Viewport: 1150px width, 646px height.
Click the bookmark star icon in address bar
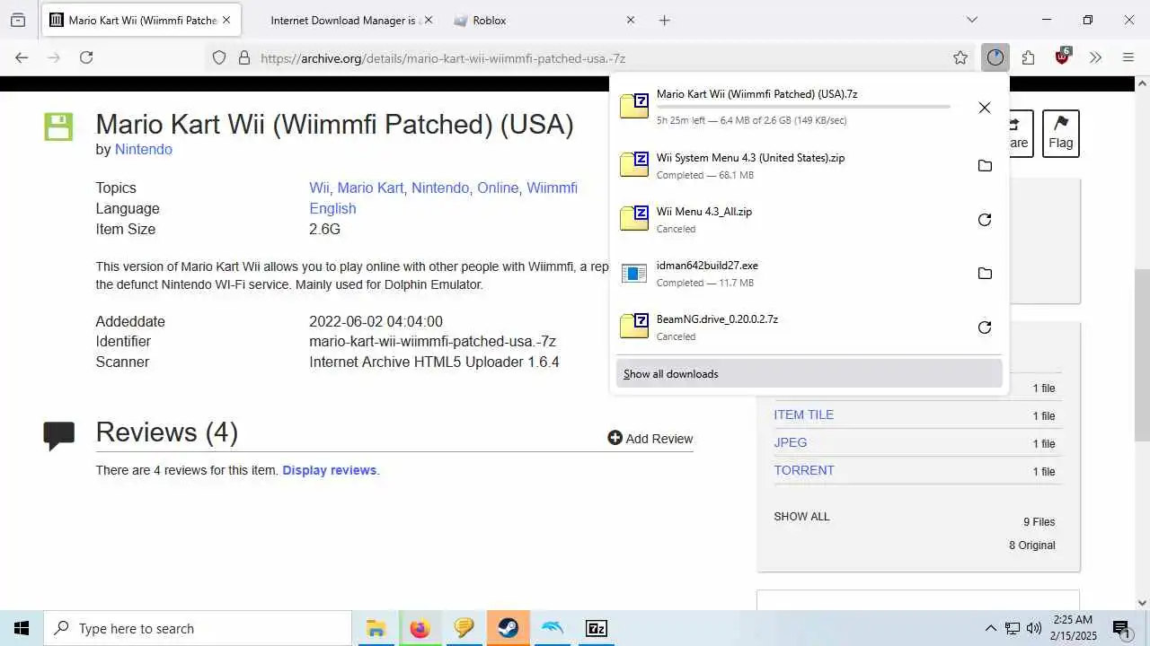(960, 57)
